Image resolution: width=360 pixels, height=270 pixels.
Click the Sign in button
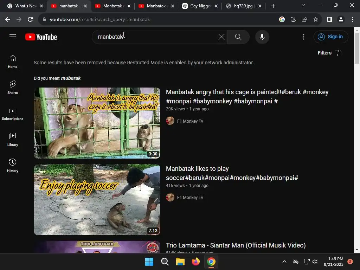coord(331,37)
